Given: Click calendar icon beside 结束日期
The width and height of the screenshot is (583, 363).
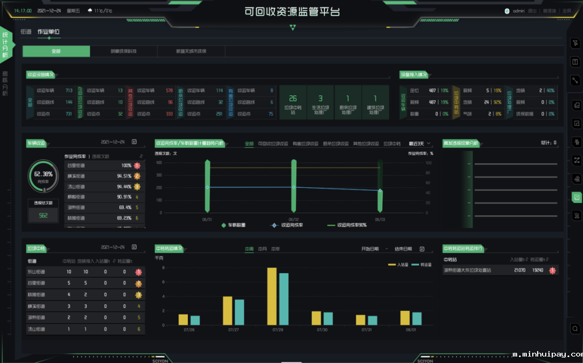Looking at the screenshot, I should (422, 249).
